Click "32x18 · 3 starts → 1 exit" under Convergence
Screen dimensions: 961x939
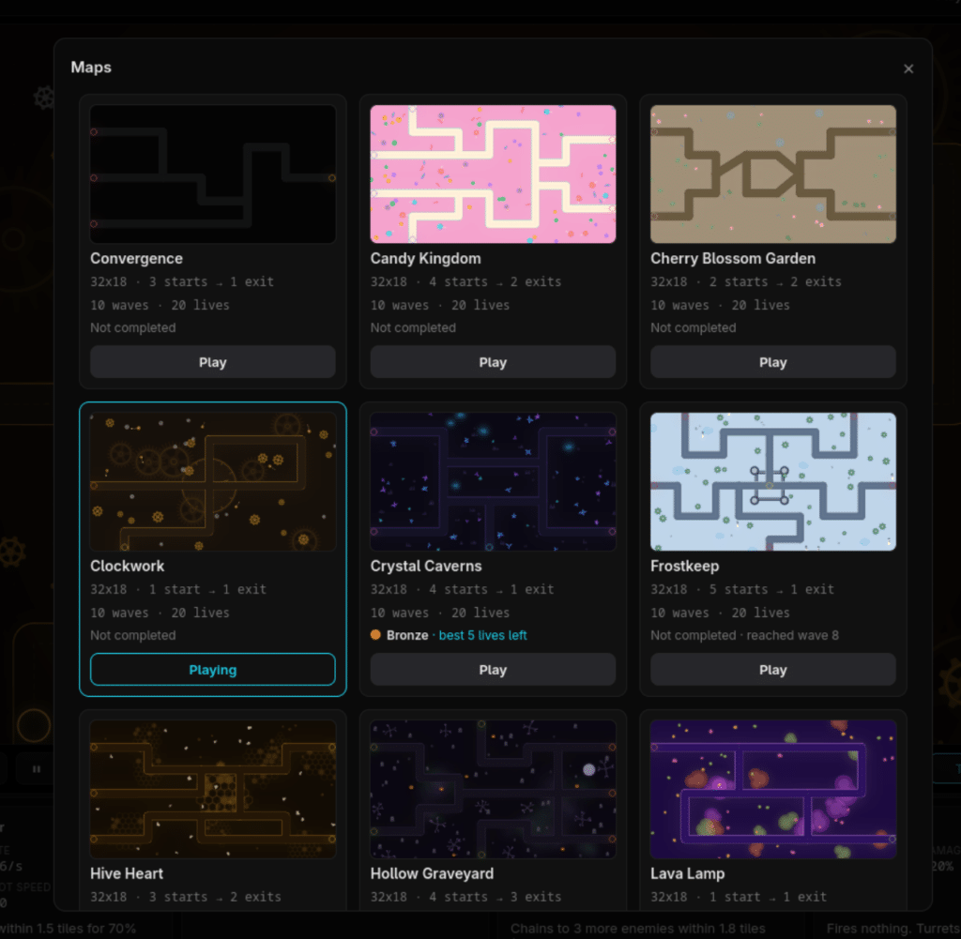182,281
